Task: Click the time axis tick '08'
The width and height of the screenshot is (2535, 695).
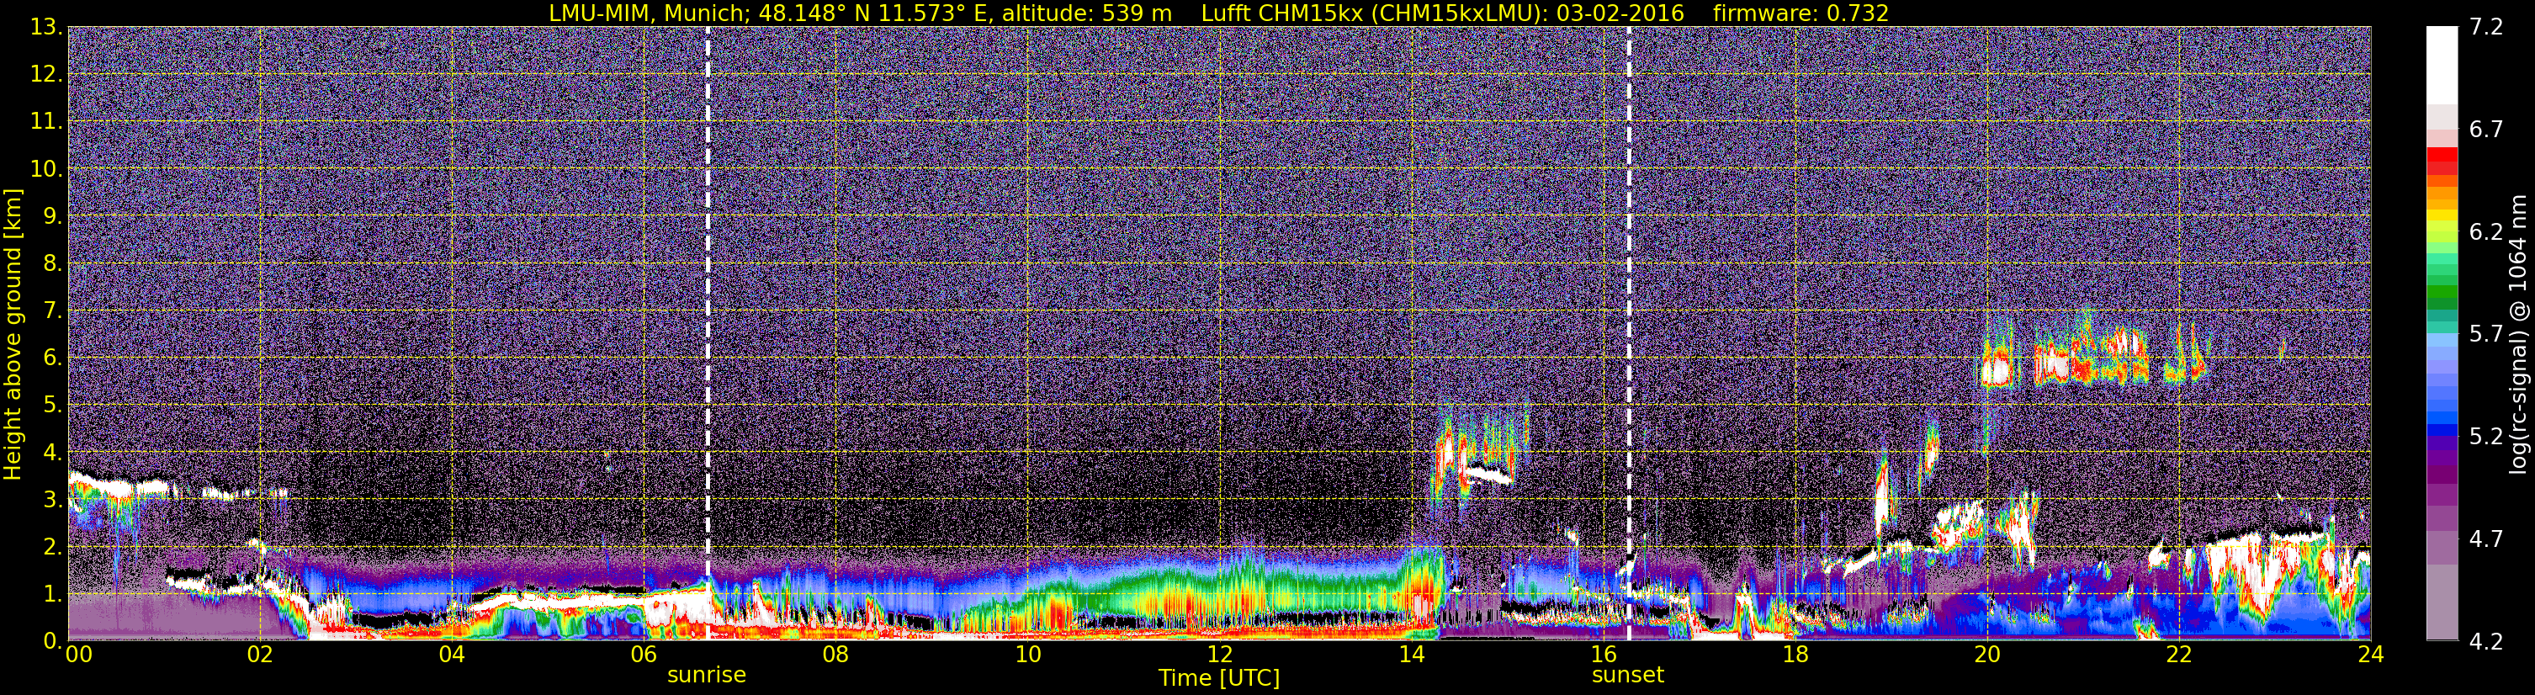Action: (x=835, y=655)
